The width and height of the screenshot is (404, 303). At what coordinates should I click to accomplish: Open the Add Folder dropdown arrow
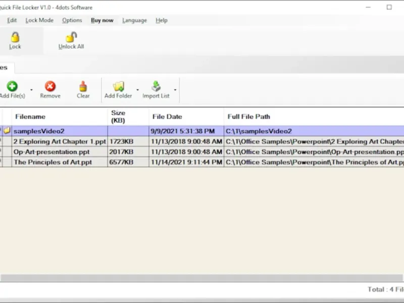137,90
